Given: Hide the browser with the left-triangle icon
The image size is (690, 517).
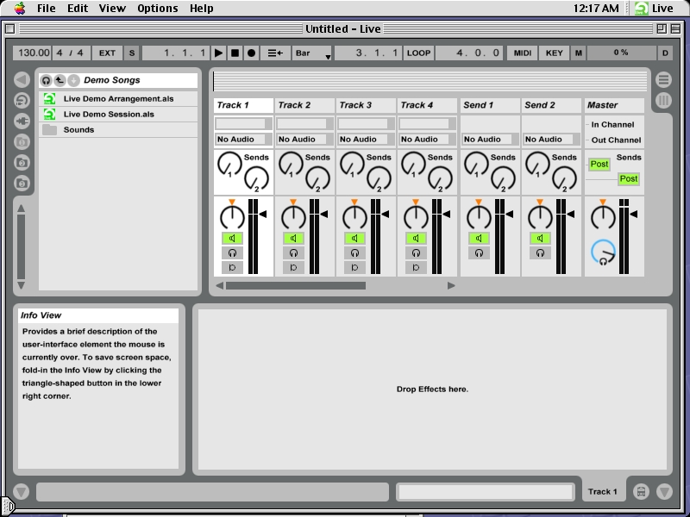Looking at the screenshot, I should pyautogui.click(x=22, y=79).
